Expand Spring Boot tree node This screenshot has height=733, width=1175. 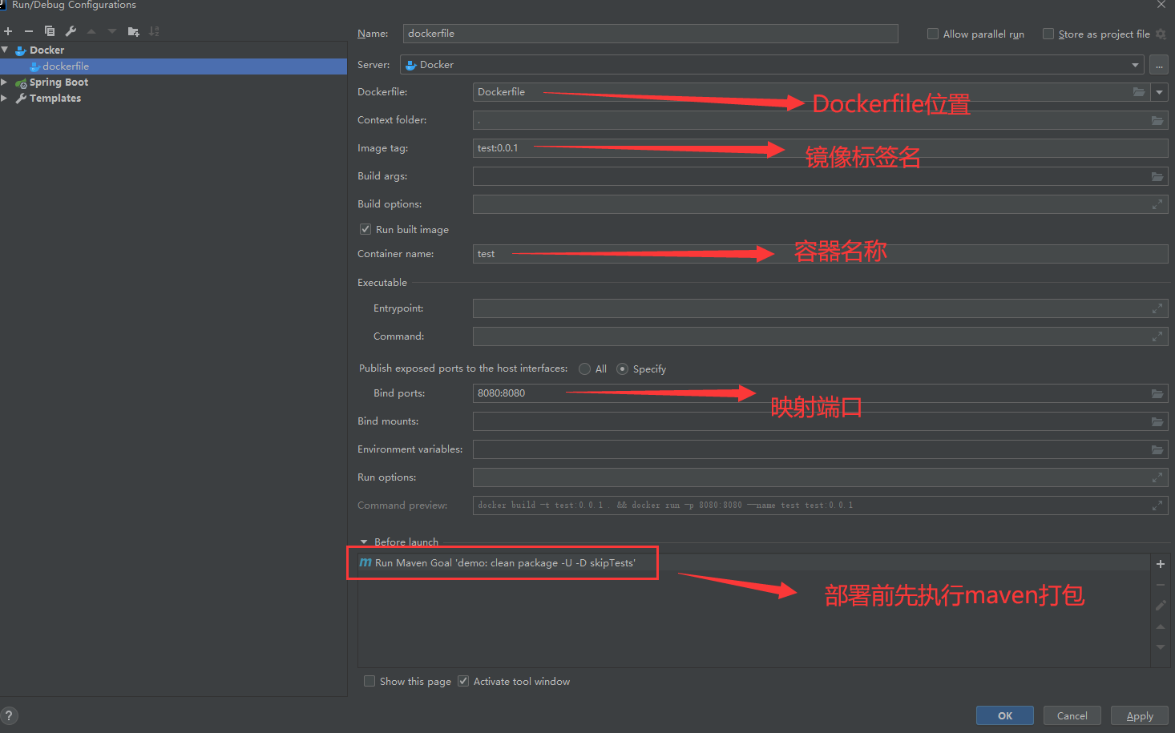tap(5, 83)
